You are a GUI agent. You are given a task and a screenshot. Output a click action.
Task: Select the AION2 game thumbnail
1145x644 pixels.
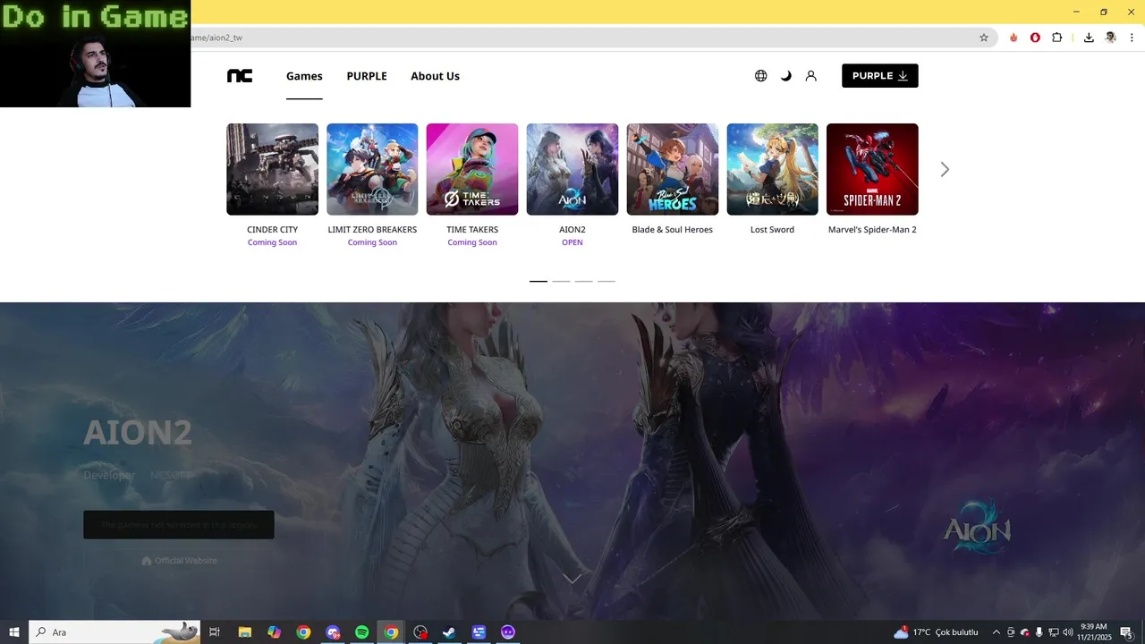click(572, 169)
